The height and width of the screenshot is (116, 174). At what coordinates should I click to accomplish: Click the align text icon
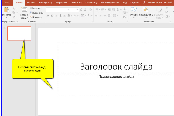click(124, 13)
